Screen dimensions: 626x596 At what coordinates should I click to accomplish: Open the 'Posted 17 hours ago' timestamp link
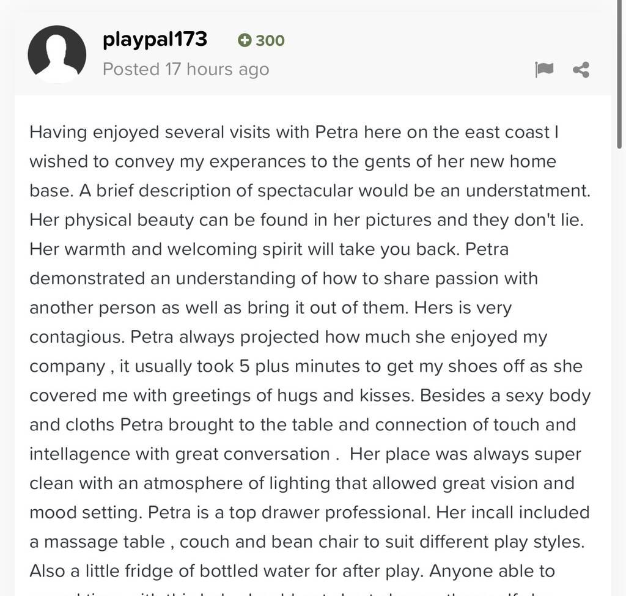(186, 69)
